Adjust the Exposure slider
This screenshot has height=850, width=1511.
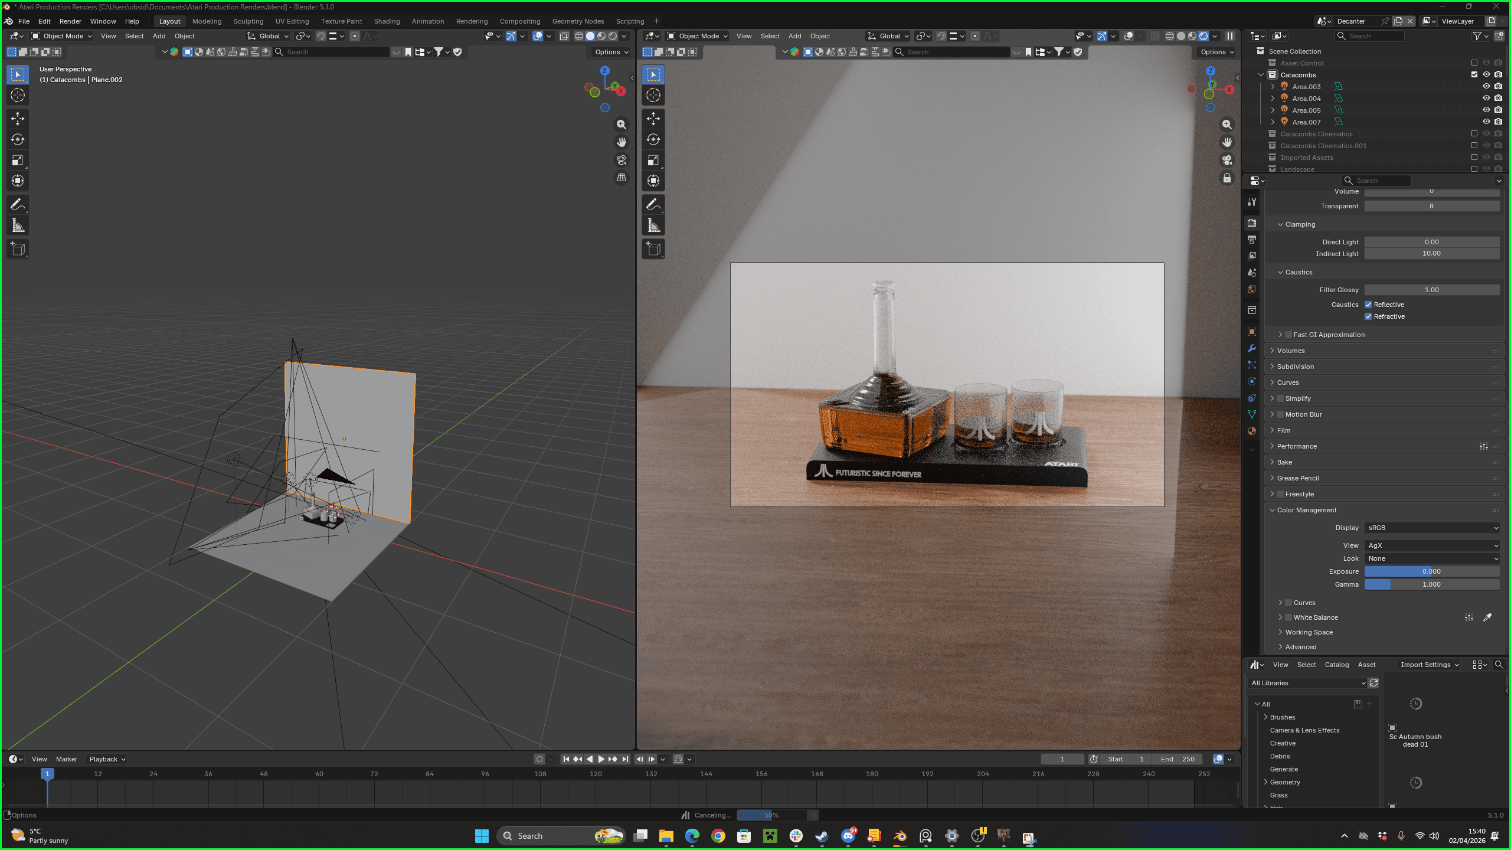[1432, 571]
